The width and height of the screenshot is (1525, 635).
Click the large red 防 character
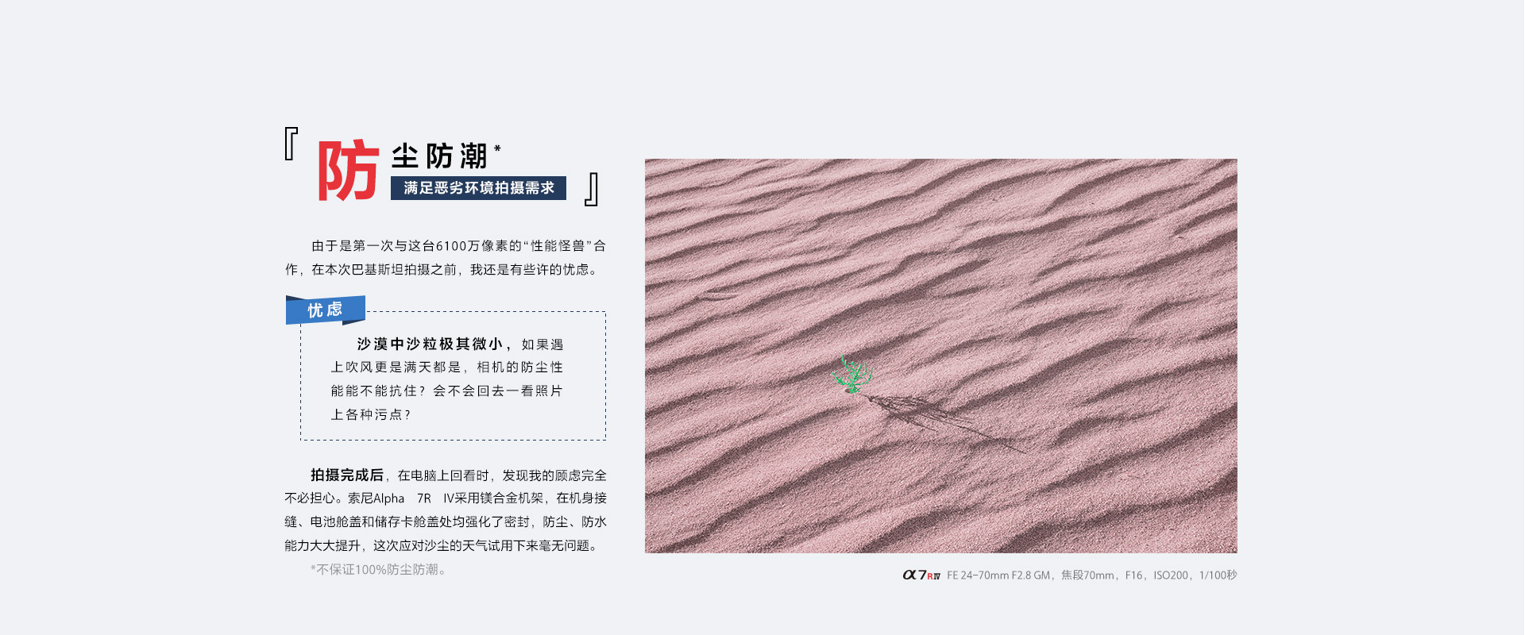[348, 171]
